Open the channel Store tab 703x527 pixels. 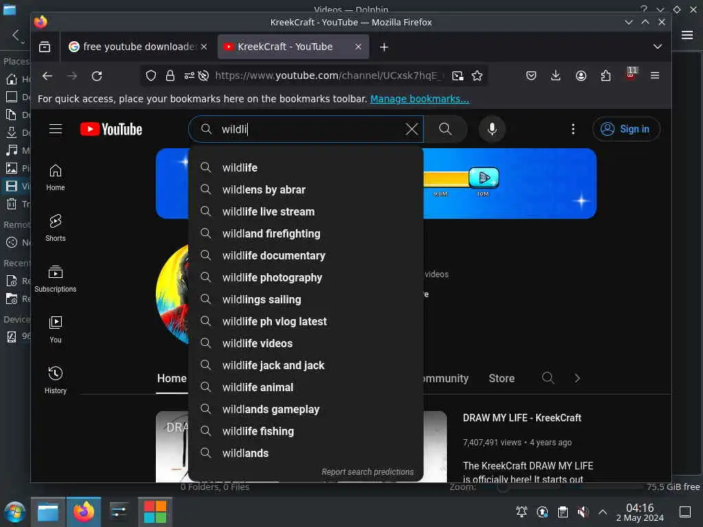(x=501, y=378)
